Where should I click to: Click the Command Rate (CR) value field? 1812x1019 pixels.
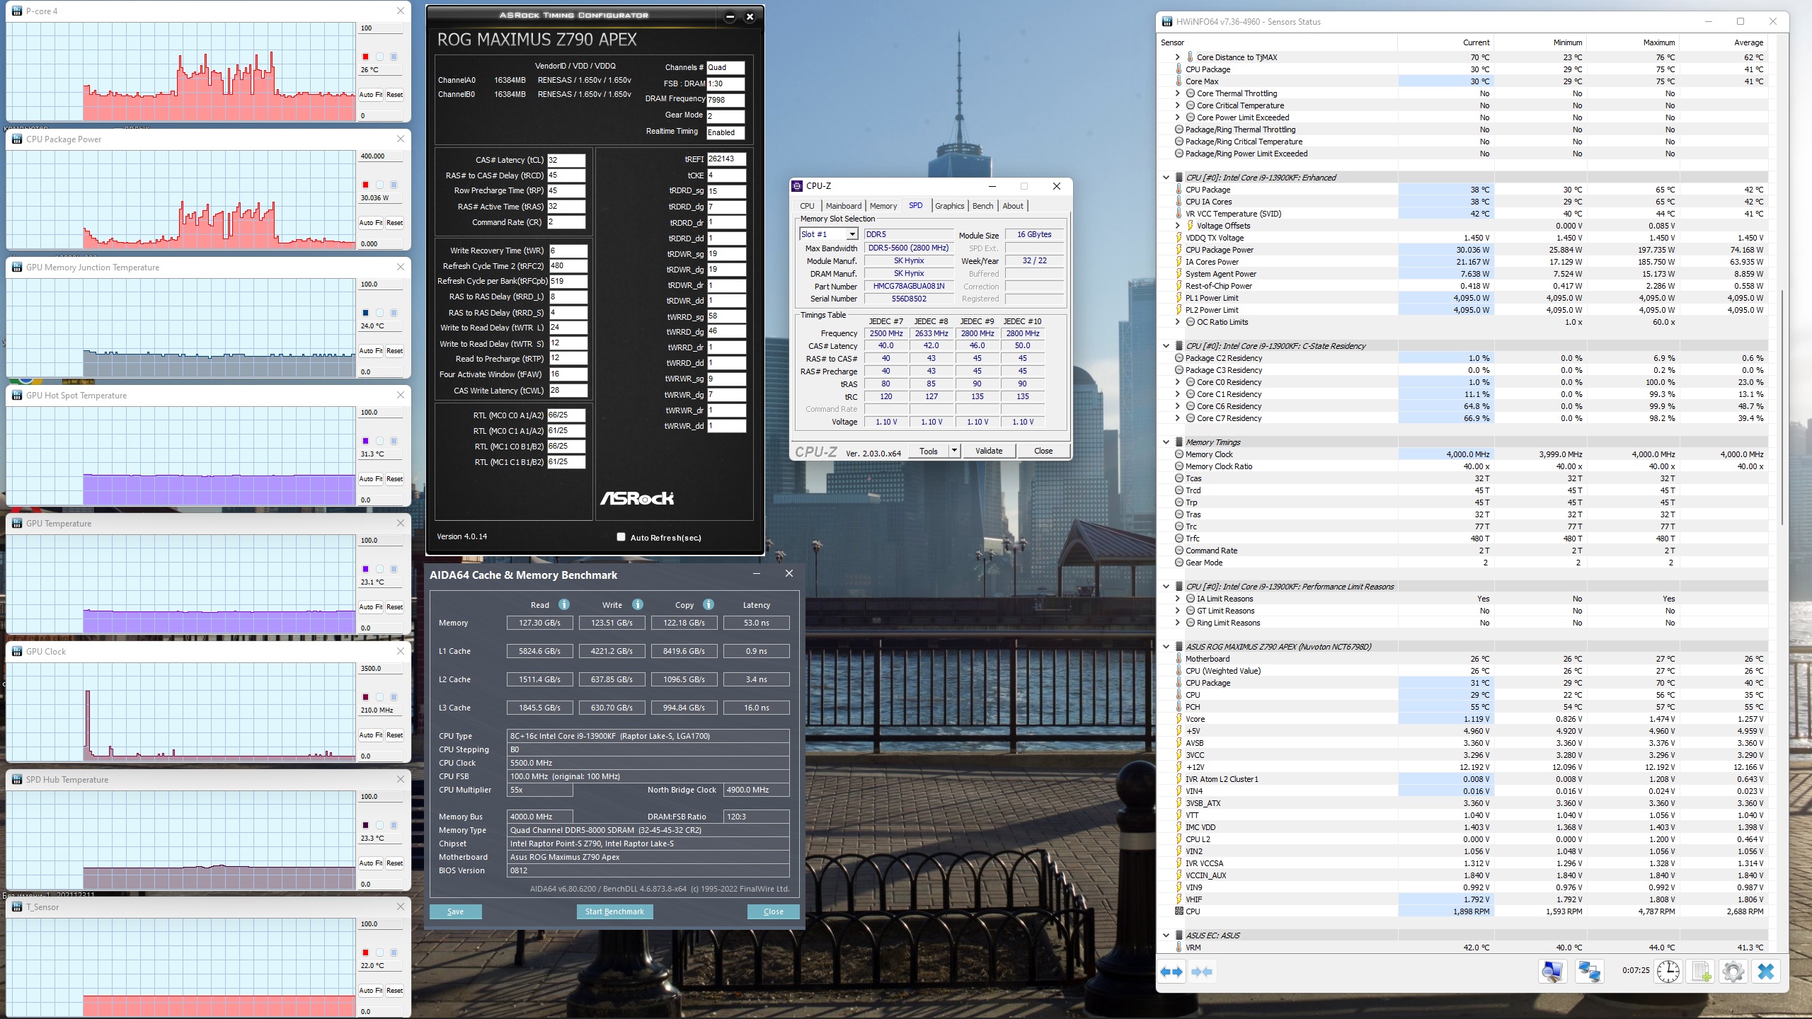click(566, 222)
